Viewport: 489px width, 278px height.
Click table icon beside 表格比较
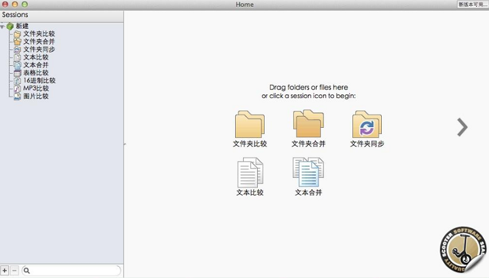click(18, 73)
